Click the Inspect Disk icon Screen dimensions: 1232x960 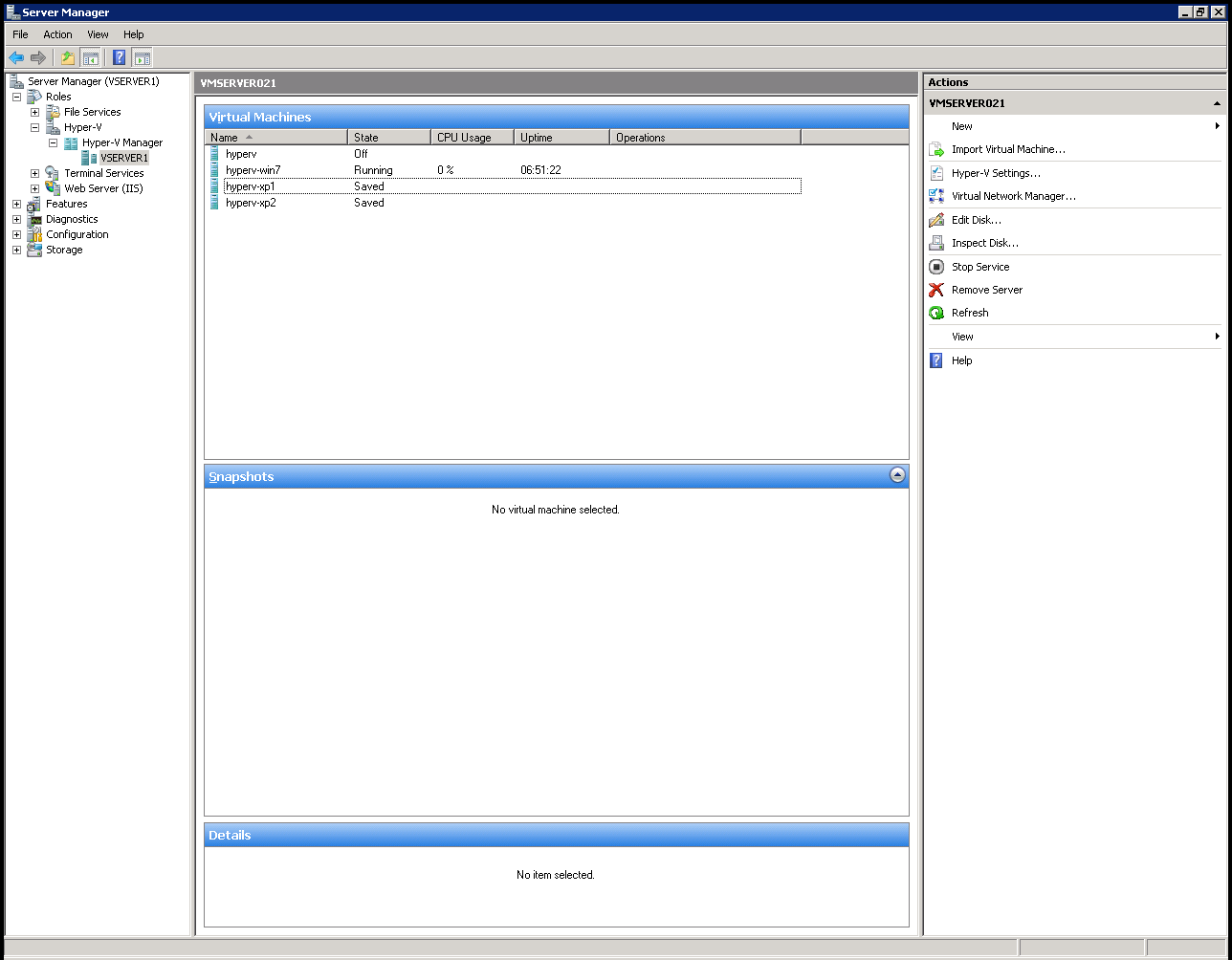pos(936,243)
